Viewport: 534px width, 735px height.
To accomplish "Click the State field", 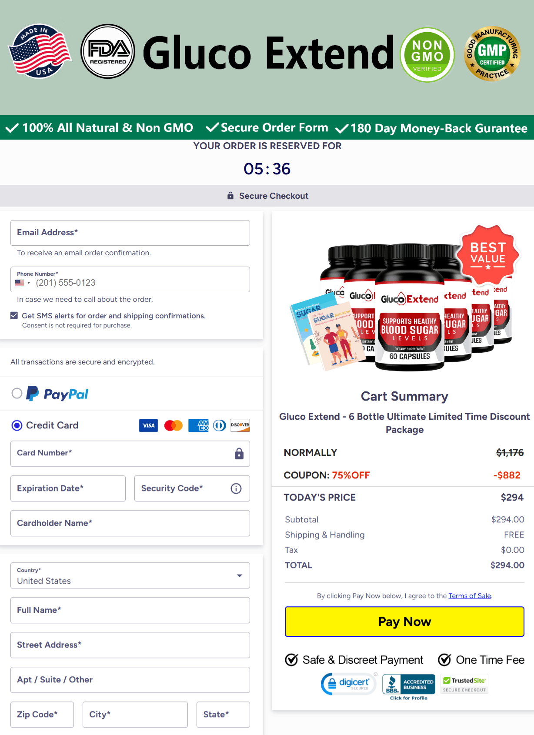I will pos(223,715).
